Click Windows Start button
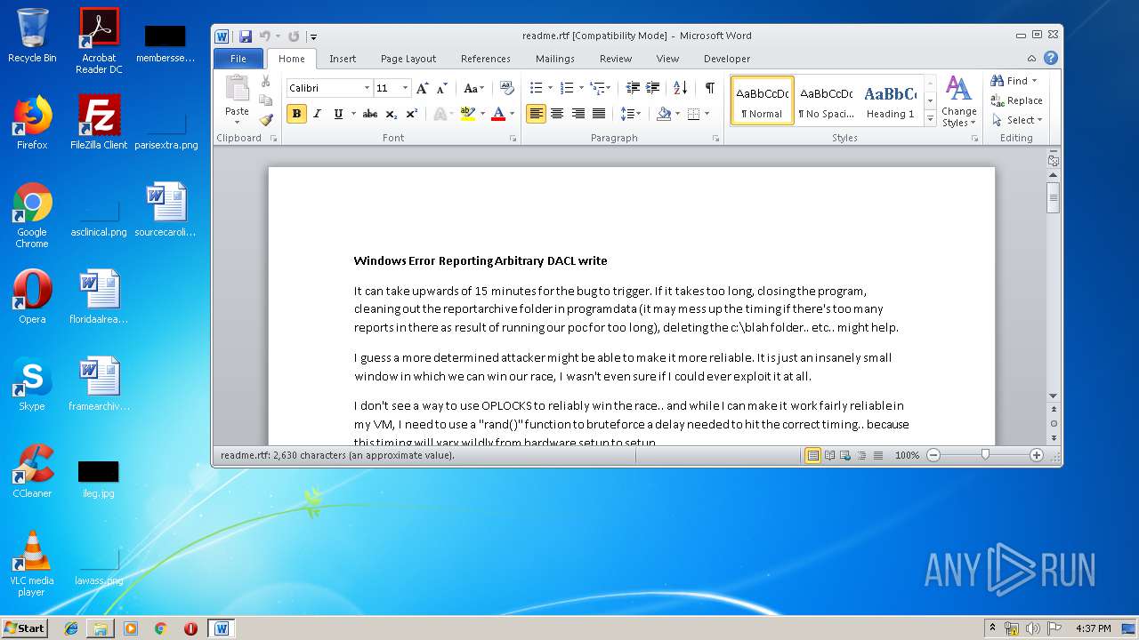 25,628
